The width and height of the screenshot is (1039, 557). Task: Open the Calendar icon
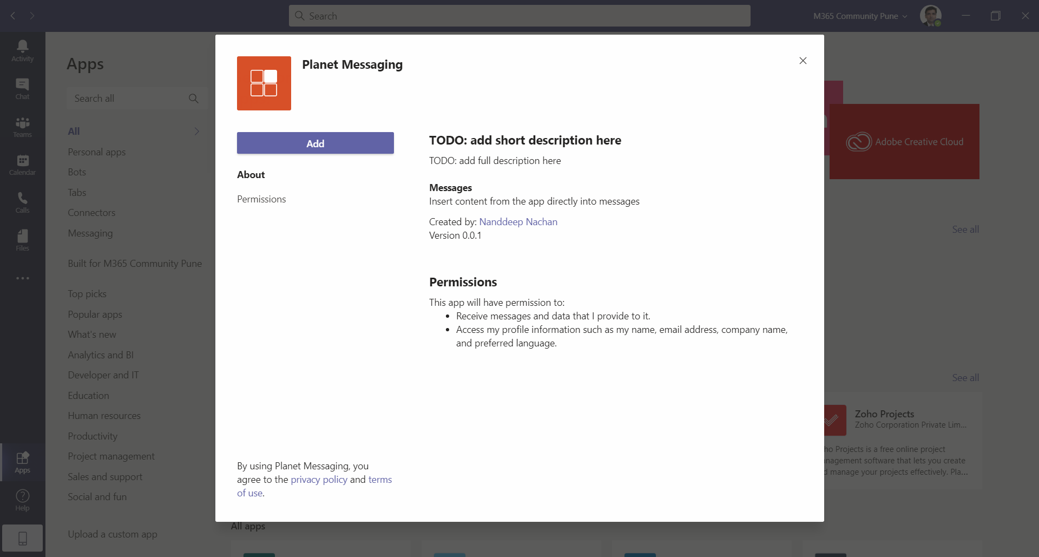(x=22, y=165)
